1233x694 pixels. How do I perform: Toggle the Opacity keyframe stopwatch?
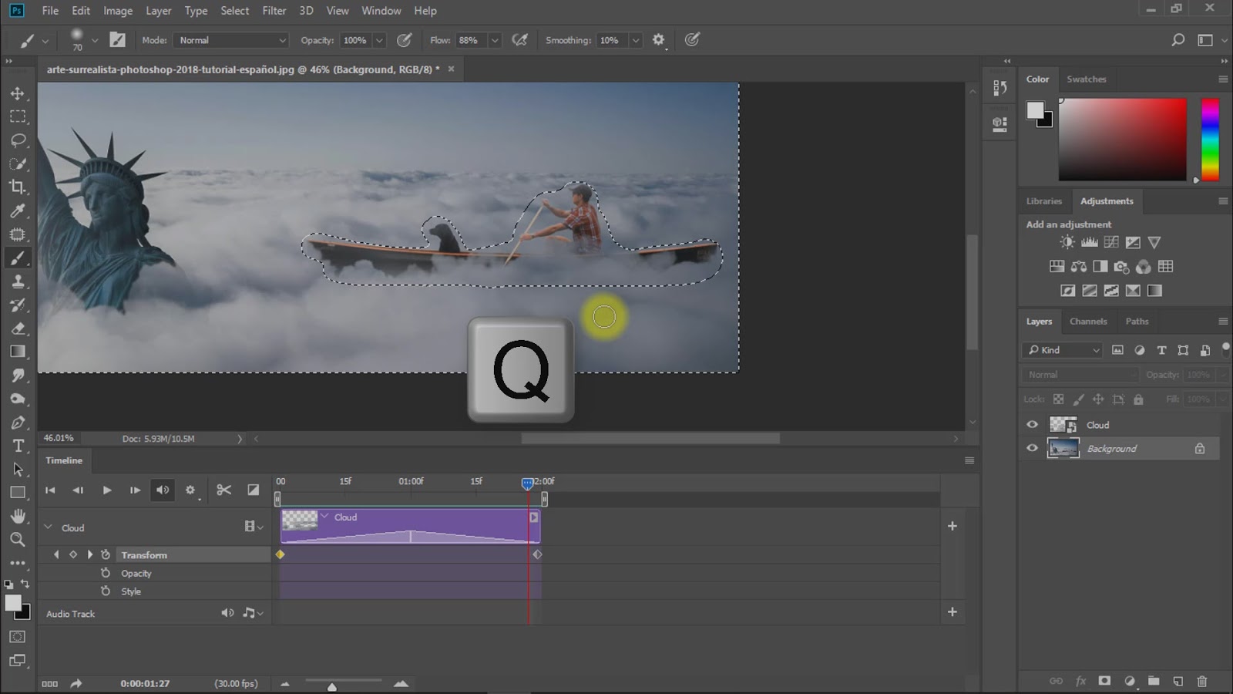pyautogui.click(x=106, y=573)
